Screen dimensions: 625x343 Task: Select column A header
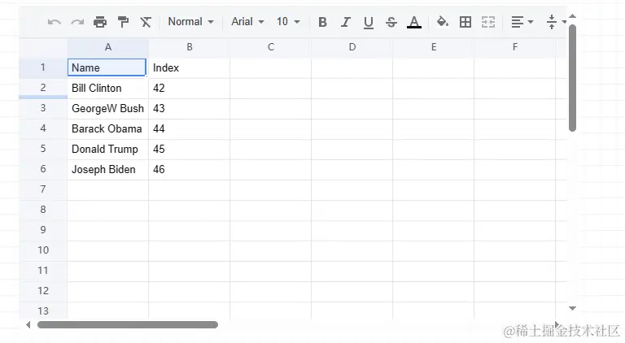(108, 47)
